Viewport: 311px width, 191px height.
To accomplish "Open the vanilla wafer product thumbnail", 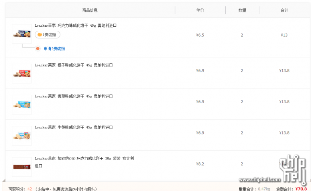I will click(x=22, y=104).
